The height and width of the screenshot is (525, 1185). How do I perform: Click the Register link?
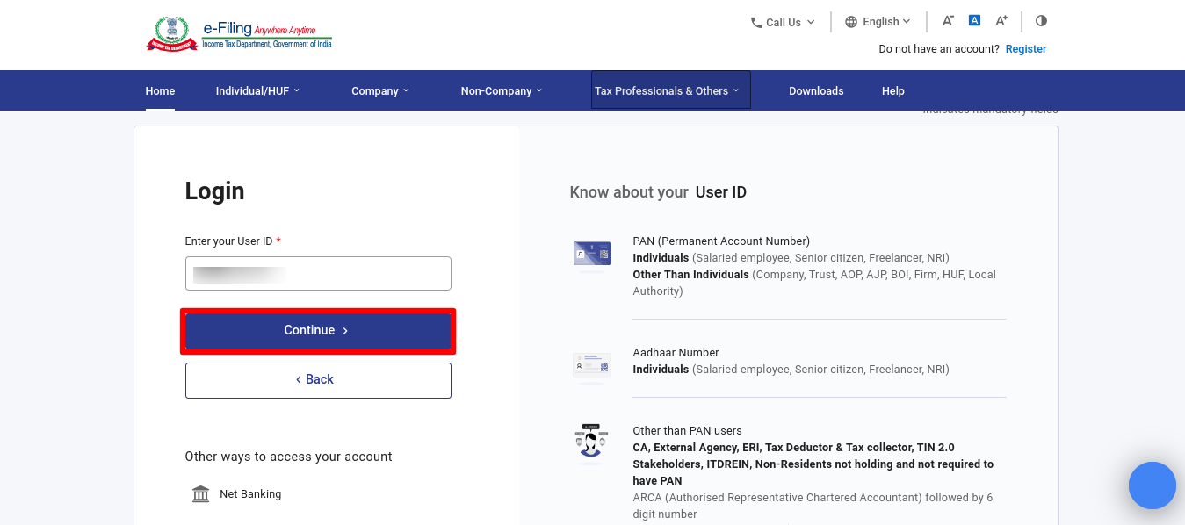[x=1026, y=49]
